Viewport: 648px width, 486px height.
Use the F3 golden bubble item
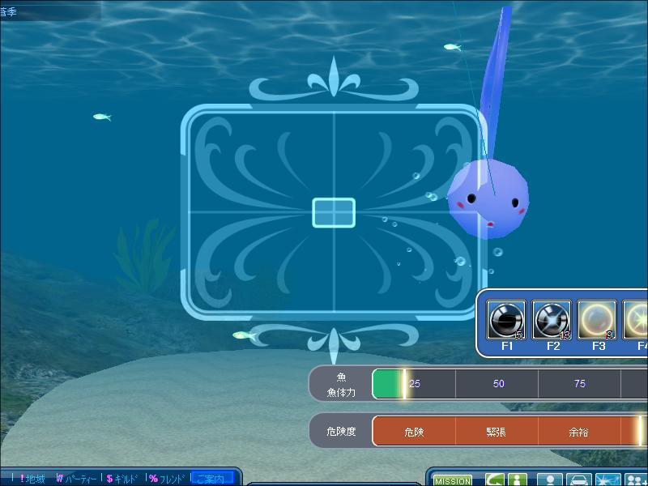coord(597,320)
